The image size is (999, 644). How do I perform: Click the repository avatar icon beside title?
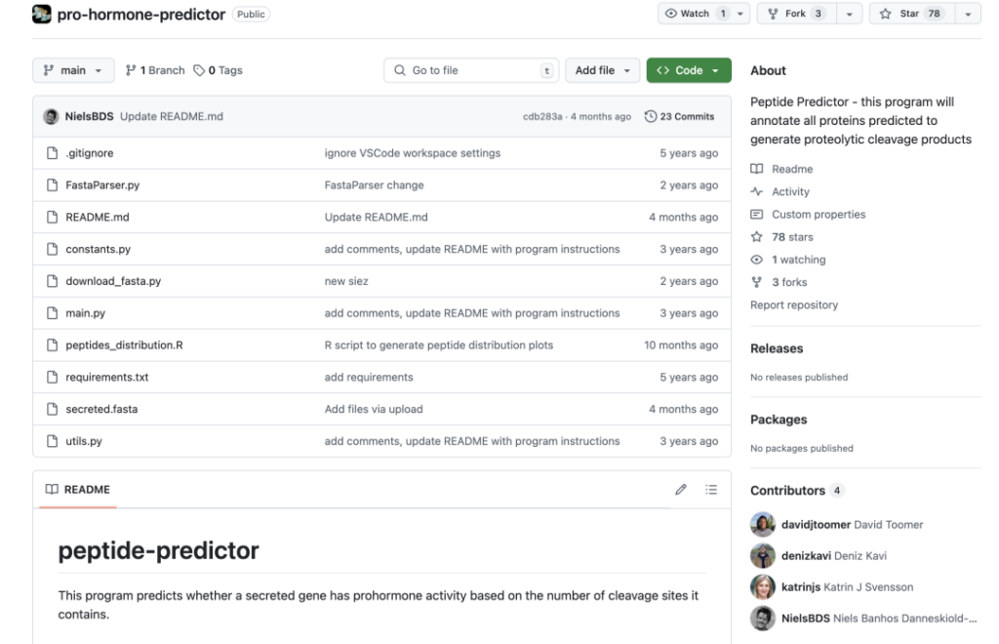click(42, 14)
